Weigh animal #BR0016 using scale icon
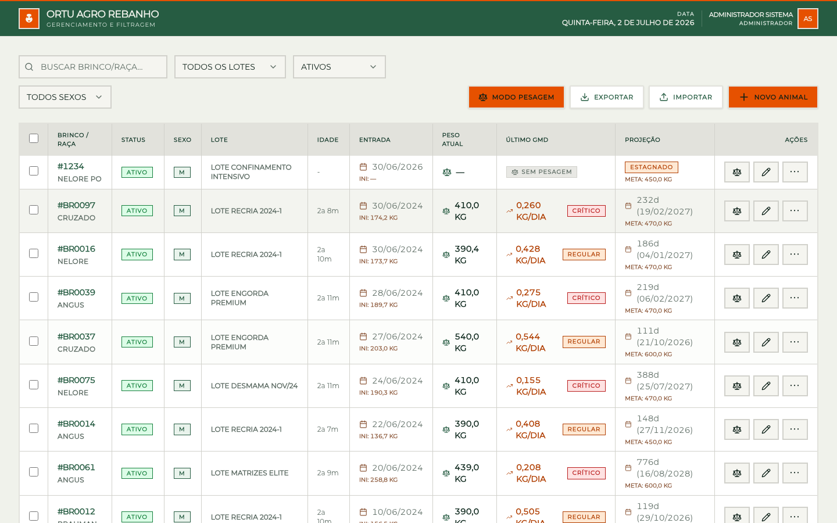 click(x=737, y=255)
